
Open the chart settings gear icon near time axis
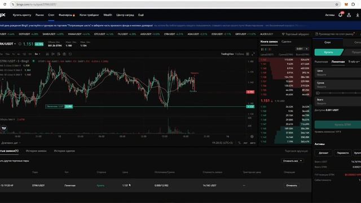pos(252,136)
